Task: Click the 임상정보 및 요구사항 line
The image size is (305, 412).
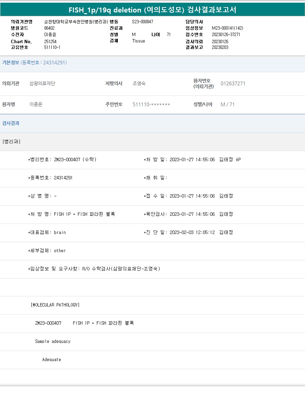Action: tap(94, 269)
